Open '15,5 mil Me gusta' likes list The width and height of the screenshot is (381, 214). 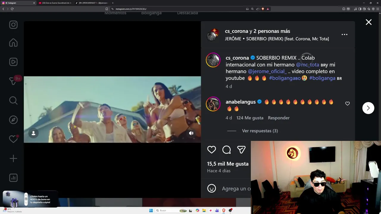[x=228, y=164]
